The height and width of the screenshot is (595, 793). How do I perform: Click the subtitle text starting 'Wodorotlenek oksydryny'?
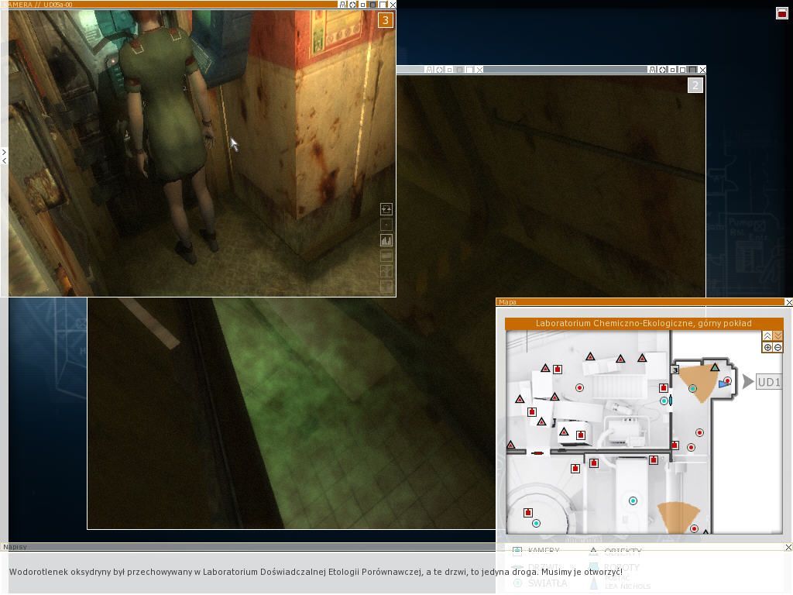point(316,572)
